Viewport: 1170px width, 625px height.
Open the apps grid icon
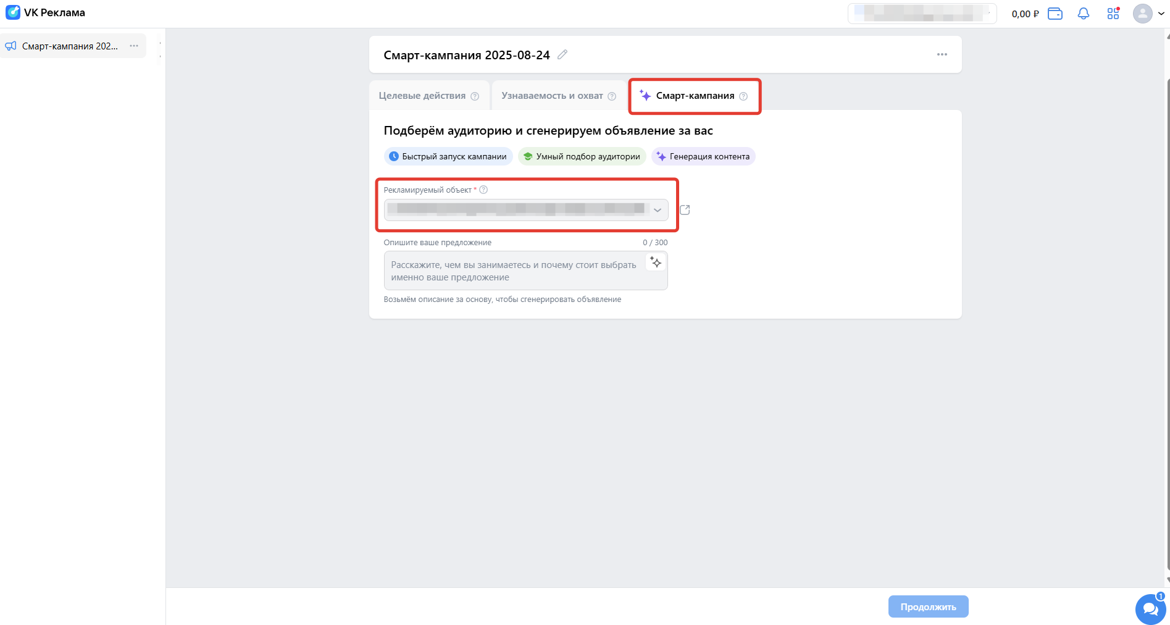[1113, 14]
